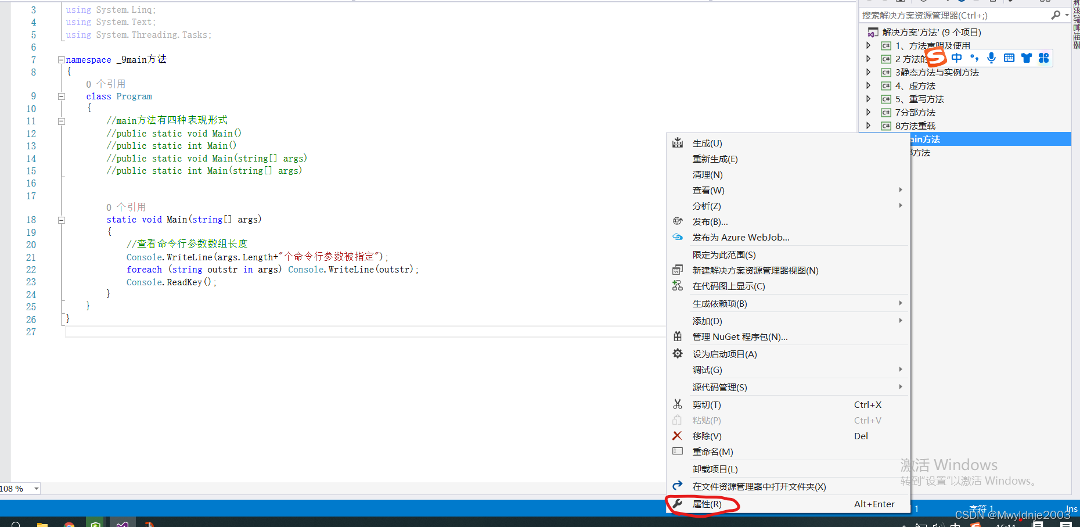Image resolution: width=1080 pixels, height=527 pixels.
Task: Click the Sogou skin (shirt) icon
Action: [x=1027, y=58]
